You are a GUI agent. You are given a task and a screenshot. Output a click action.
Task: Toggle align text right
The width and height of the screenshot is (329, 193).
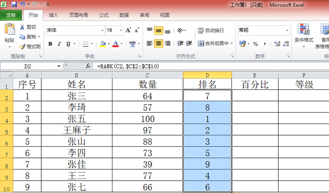[168, 44]
